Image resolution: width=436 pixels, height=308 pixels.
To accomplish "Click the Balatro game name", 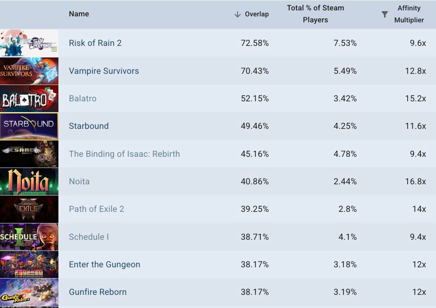I will (82, 98).
